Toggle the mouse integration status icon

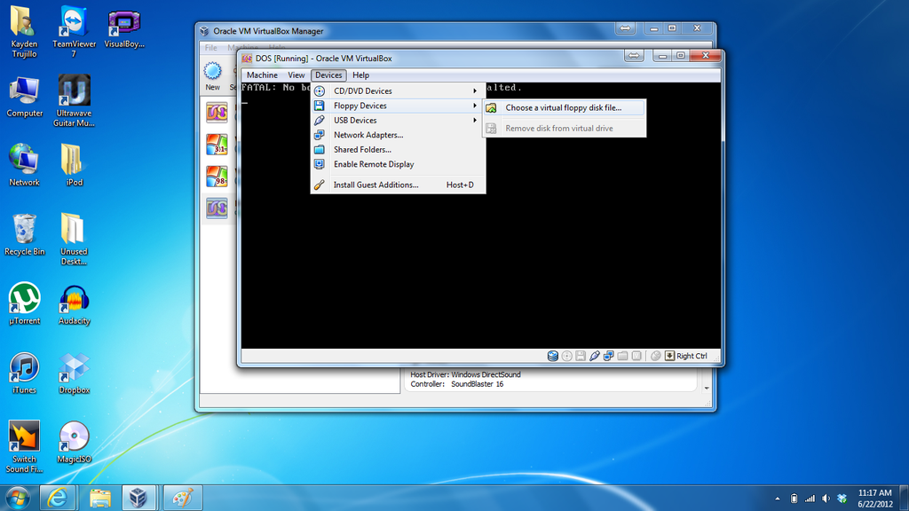(656, 356)
